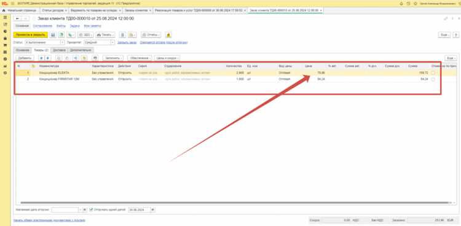Toggle checkbox in Кондиционер ELEKTA row
Screen dimensions: 461x226
tap(433, 73)
